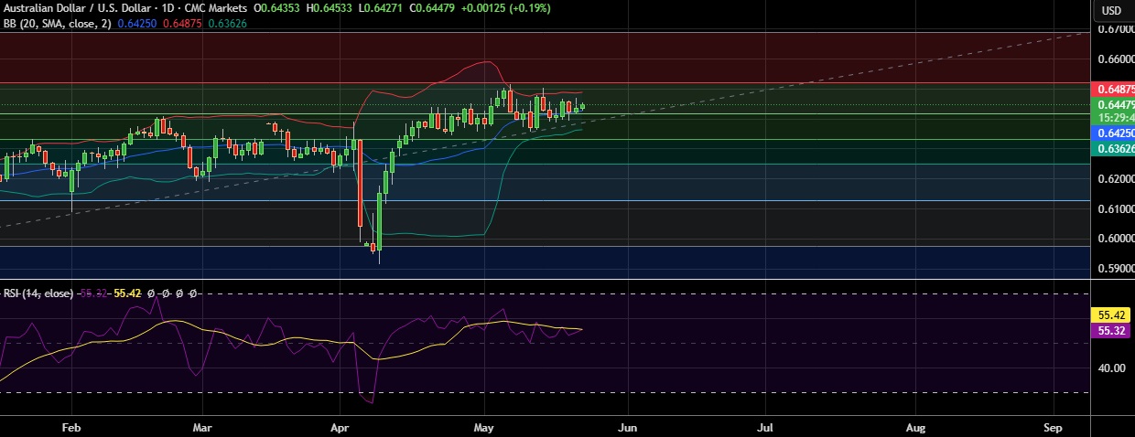Click the high value H0.64533
Viewport: 1135px width, 437px height.
[331, 9]
